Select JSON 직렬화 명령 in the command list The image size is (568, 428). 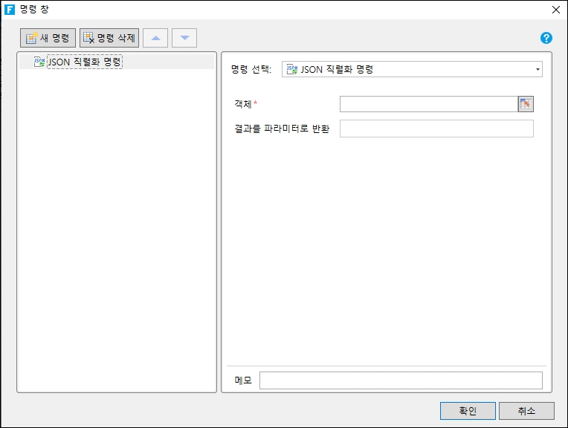click(x=84, y=62)
